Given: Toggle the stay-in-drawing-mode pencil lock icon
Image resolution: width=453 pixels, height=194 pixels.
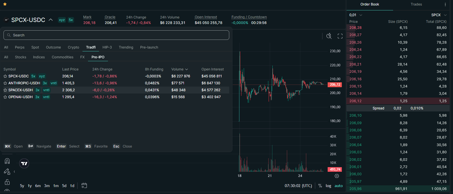Looking at the screenshot, I should tap(7, 171).
